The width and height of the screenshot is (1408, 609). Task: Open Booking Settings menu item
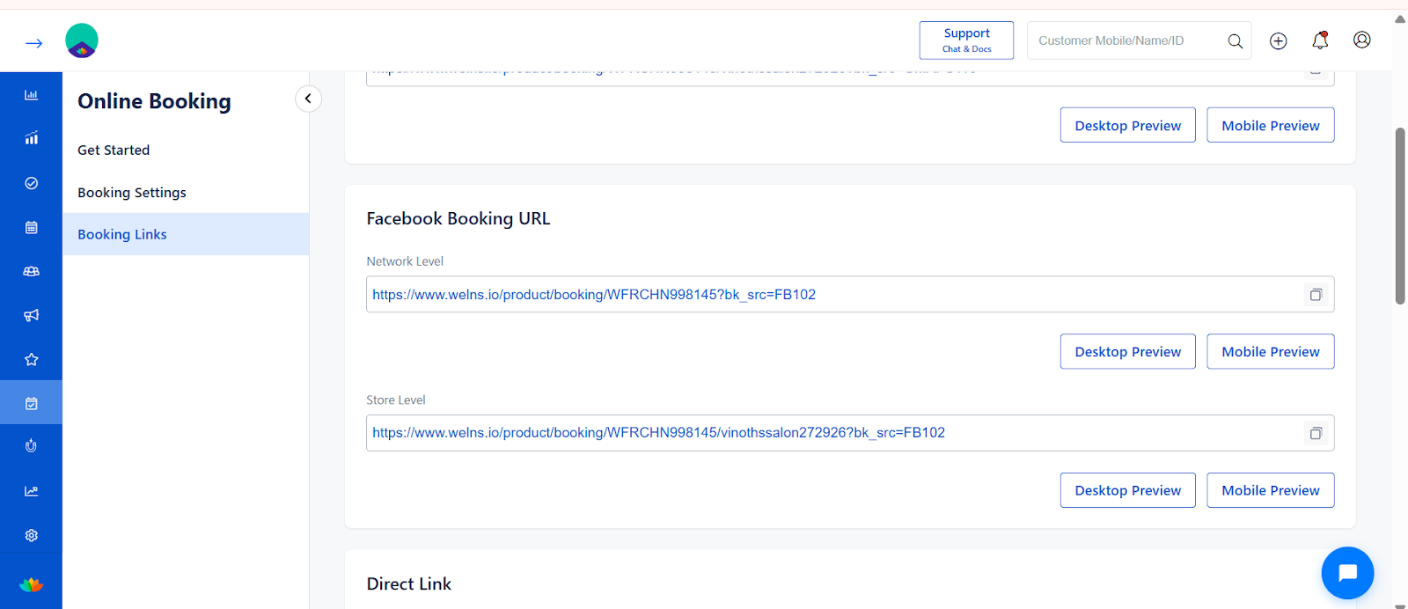(x=132, y=192)
